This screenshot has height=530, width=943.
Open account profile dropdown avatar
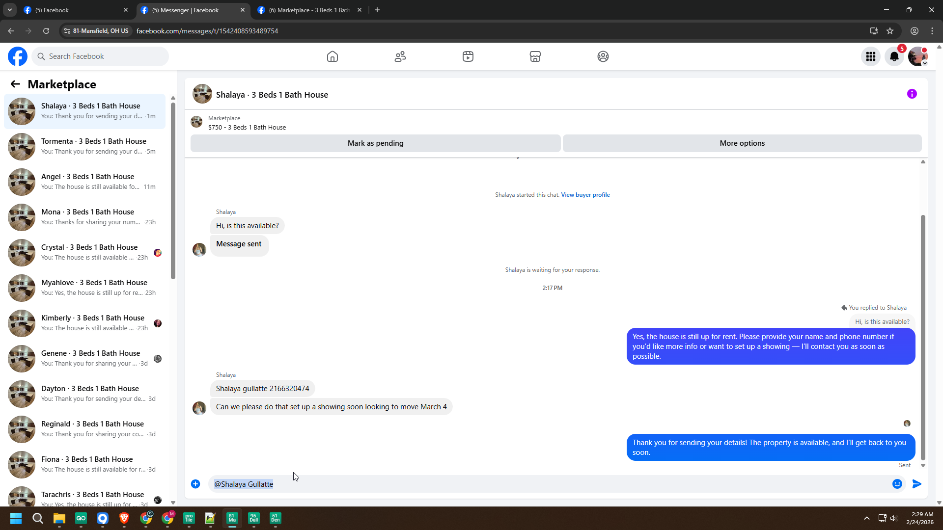tap(917, 56)
